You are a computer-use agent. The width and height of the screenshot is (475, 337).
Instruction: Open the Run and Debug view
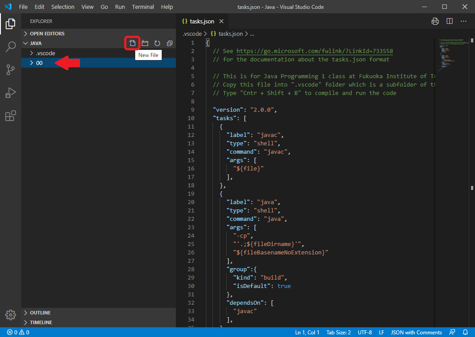[x=10, y=93]
